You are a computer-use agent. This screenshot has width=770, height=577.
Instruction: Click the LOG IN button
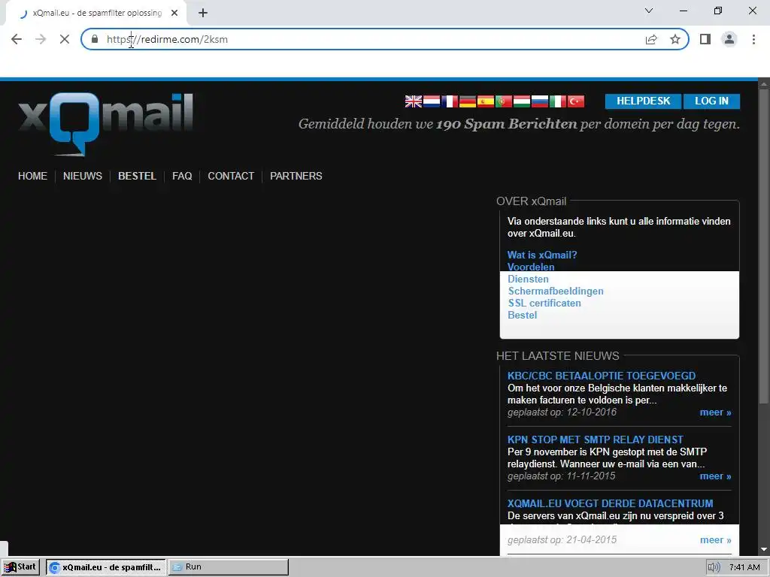tap(711, 101)
